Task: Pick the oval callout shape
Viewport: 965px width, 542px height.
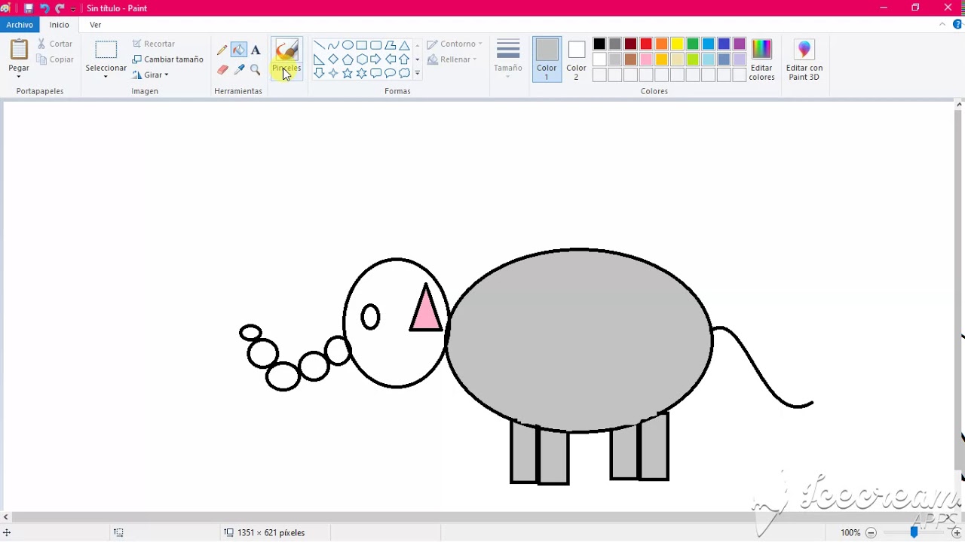Action: pyautogui.click(x=391, y=73)
